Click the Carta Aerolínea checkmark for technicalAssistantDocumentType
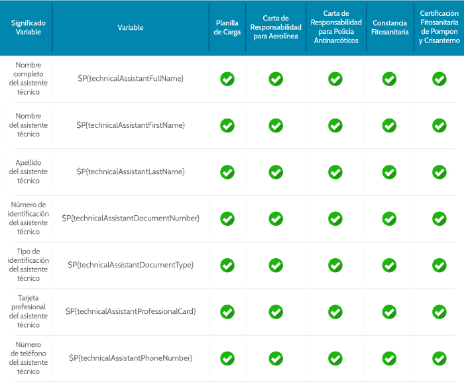Screen dimensions: 464x386 click(x=276, y=265)
